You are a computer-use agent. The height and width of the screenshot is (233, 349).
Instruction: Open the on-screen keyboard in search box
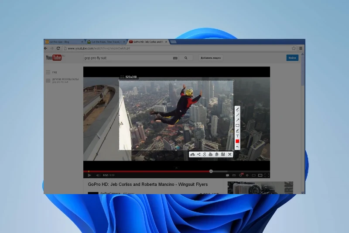pyautogui.click(x=175, y=58)
